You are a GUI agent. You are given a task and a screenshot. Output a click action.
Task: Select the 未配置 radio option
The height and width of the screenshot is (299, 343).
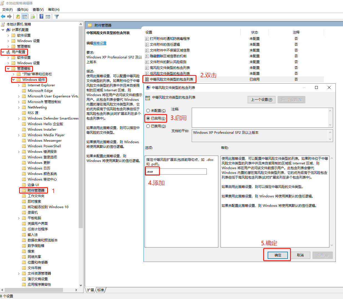(x=156, y=110)
